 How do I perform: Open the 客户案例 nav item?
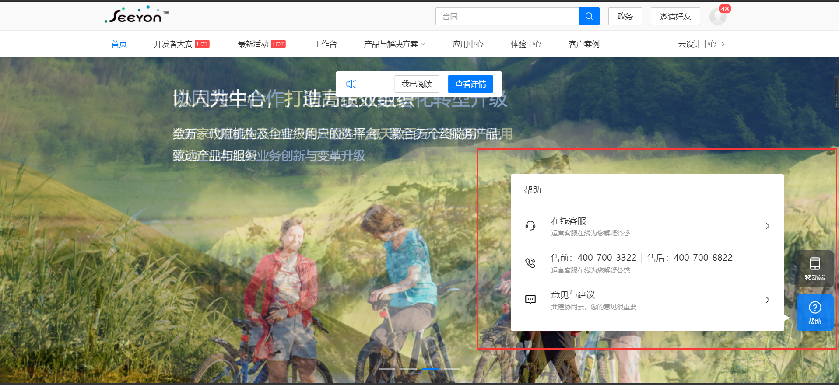click(x=584, y=44)
